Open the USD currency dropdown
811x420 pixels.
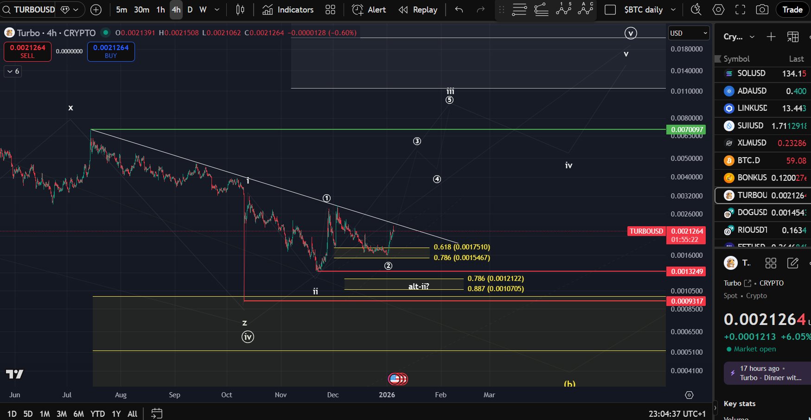689,33
